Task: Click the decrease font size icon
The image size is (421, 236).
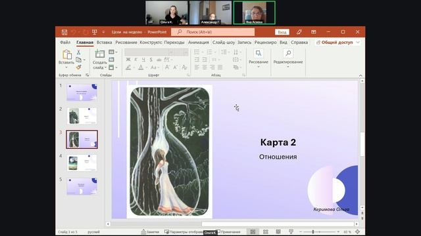Action: (175, 68)
